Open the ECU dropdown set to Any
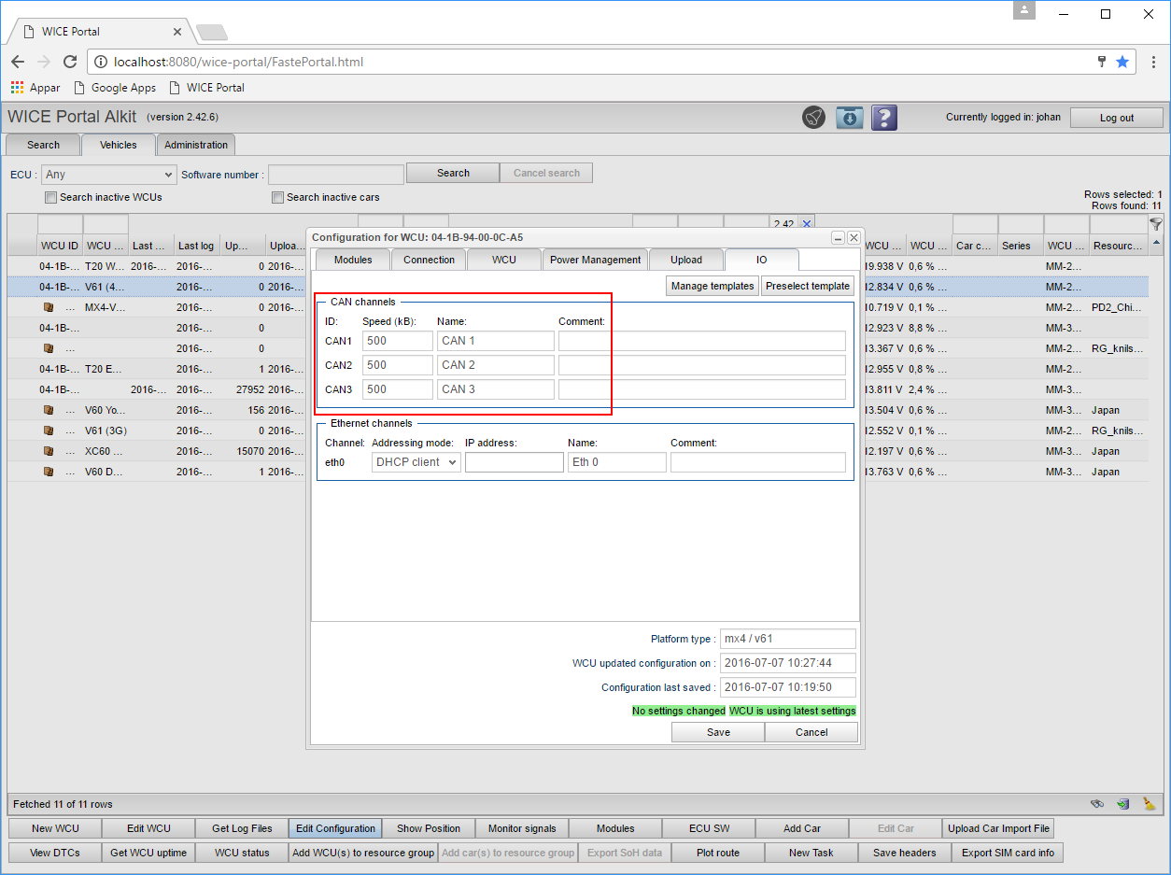 (x=109, y=175)
